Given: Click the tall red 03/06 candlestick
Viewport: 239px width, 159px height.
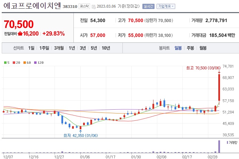Looking at the screenshot, I should pyautogui.click(x=219, y=87).
